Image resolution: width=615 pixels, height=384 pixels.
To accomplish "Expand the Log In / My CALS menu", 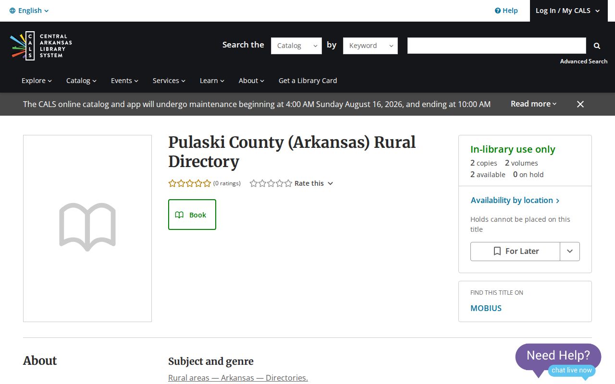I will coord(568,11).
